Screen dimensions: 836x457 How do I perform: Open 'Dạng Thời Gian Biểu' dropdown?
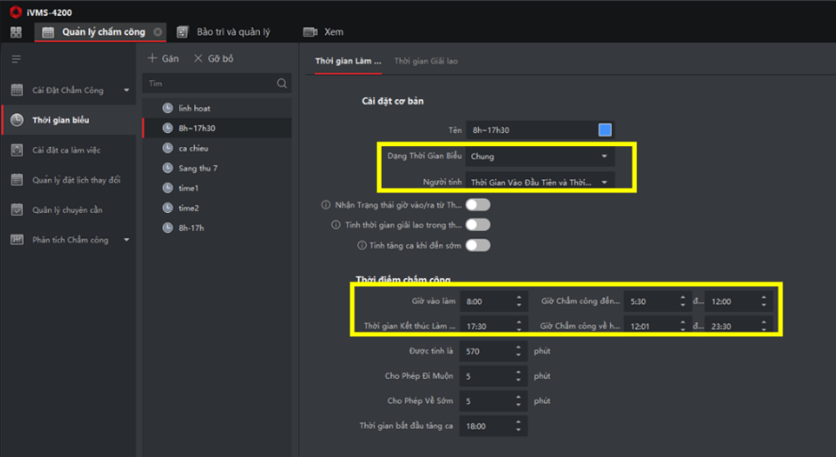540,156
